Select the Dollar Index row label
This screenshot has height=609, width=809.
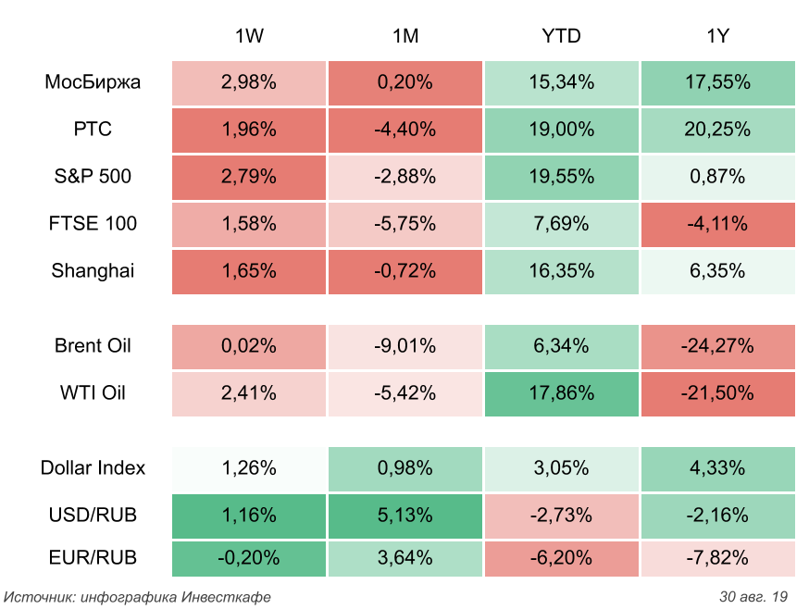[x=93, y=468]
